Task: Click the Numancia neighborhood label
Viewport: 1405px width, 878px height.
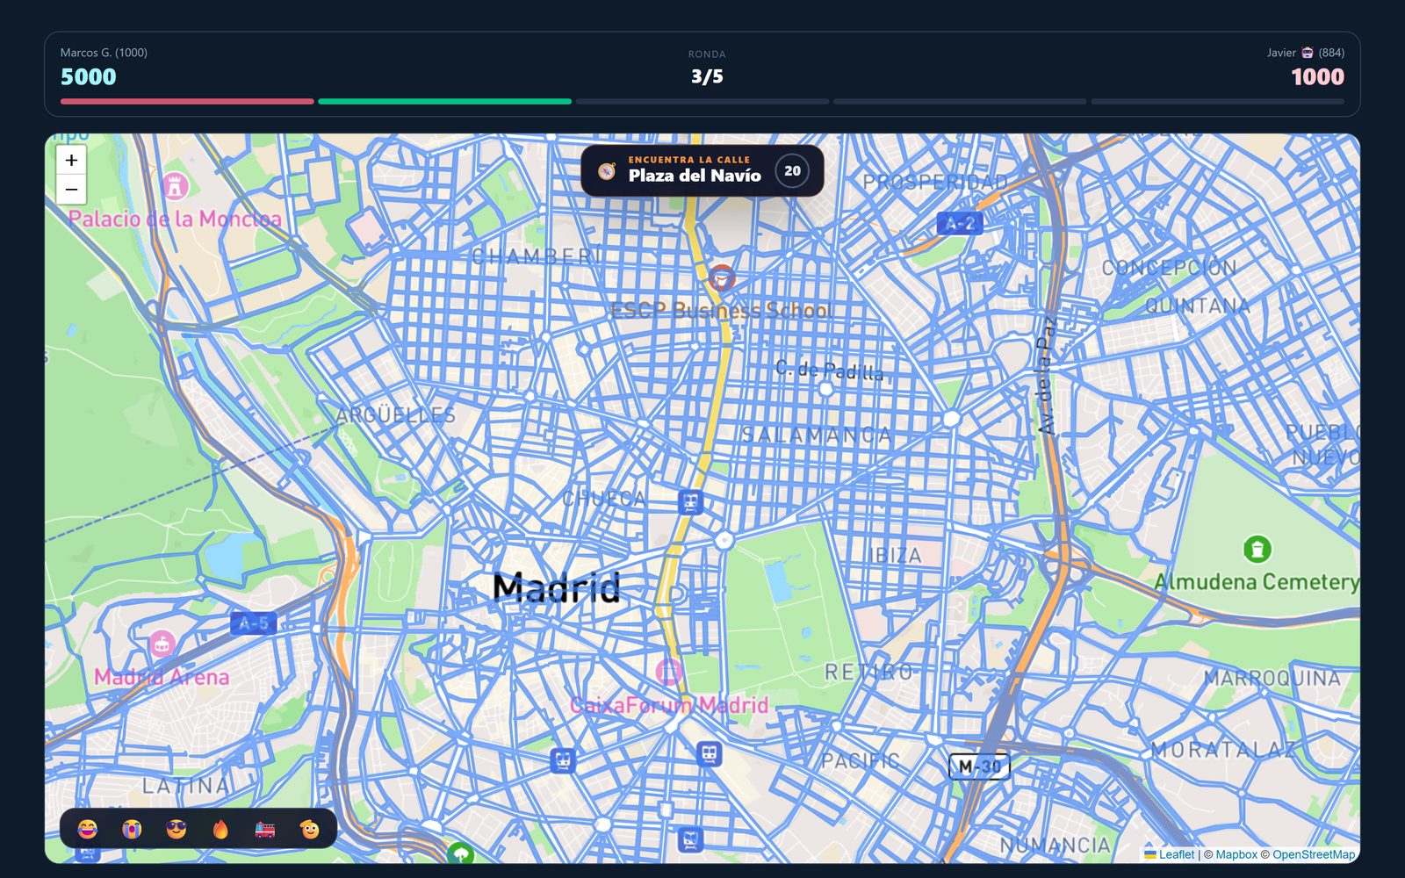Action: click(1055, 845)
